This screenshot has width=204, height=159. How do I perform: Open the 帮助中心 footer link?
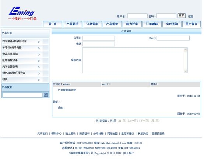pyautogui.click(x=56, y=134)
